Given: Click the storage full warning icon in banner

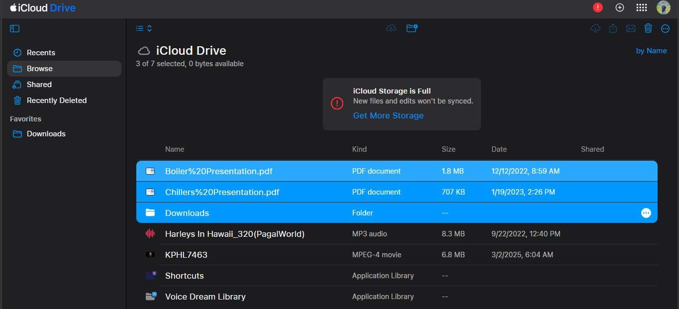Looking at the screenshot, I should pos(337,103).
